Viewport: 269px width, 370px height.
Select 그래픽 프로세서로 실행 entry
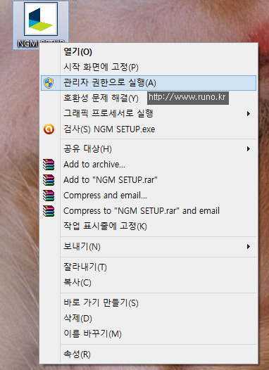(x=149, y=114)
